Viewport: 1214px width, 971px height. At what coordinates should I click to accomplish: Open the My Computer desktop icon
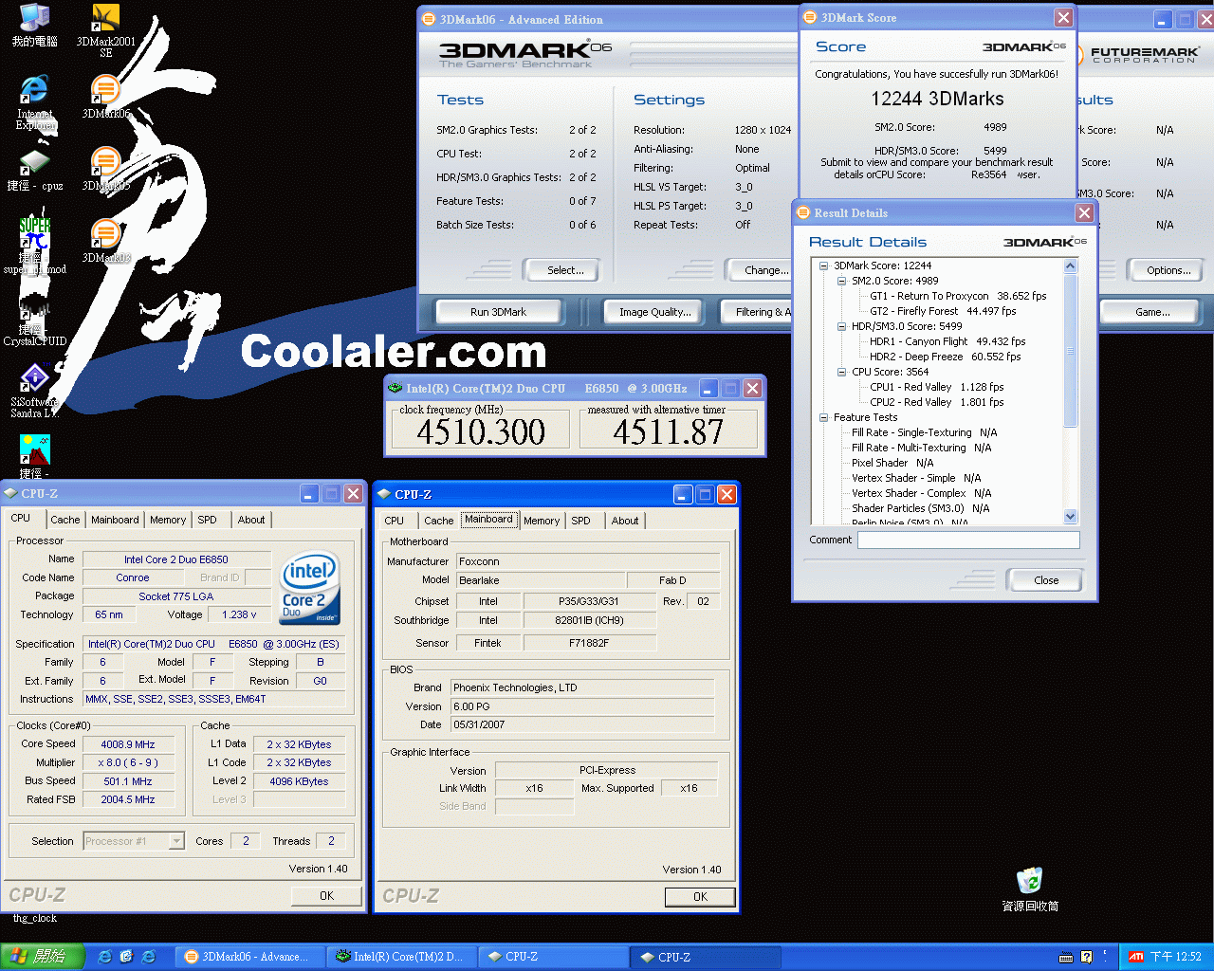(x=34, y=25)
